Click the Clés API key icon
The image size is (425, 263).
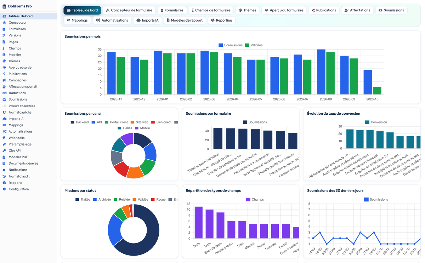(x=4, y=150)
